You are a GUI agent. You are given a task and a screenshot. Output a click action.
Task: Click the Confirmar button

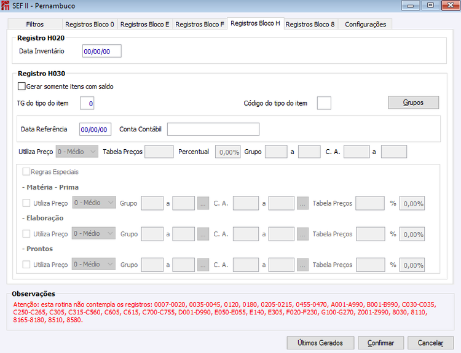tap(380, 343)
